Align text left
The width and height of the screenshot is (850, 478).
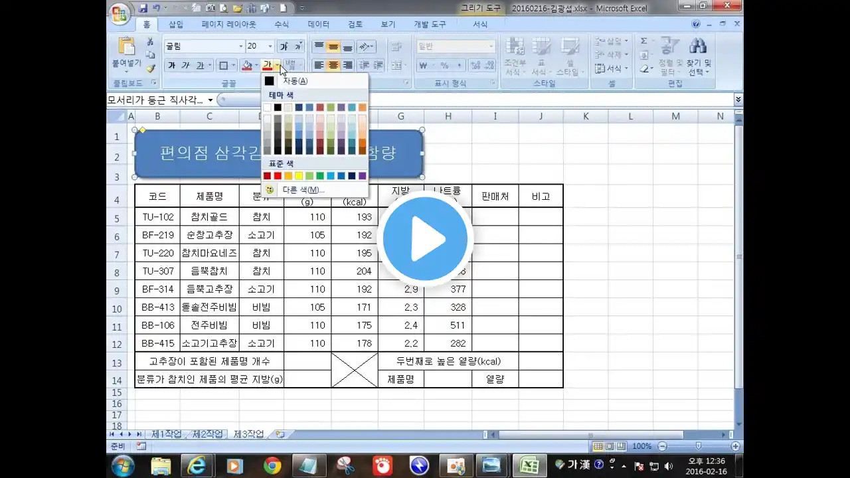(x=319, y=65)
